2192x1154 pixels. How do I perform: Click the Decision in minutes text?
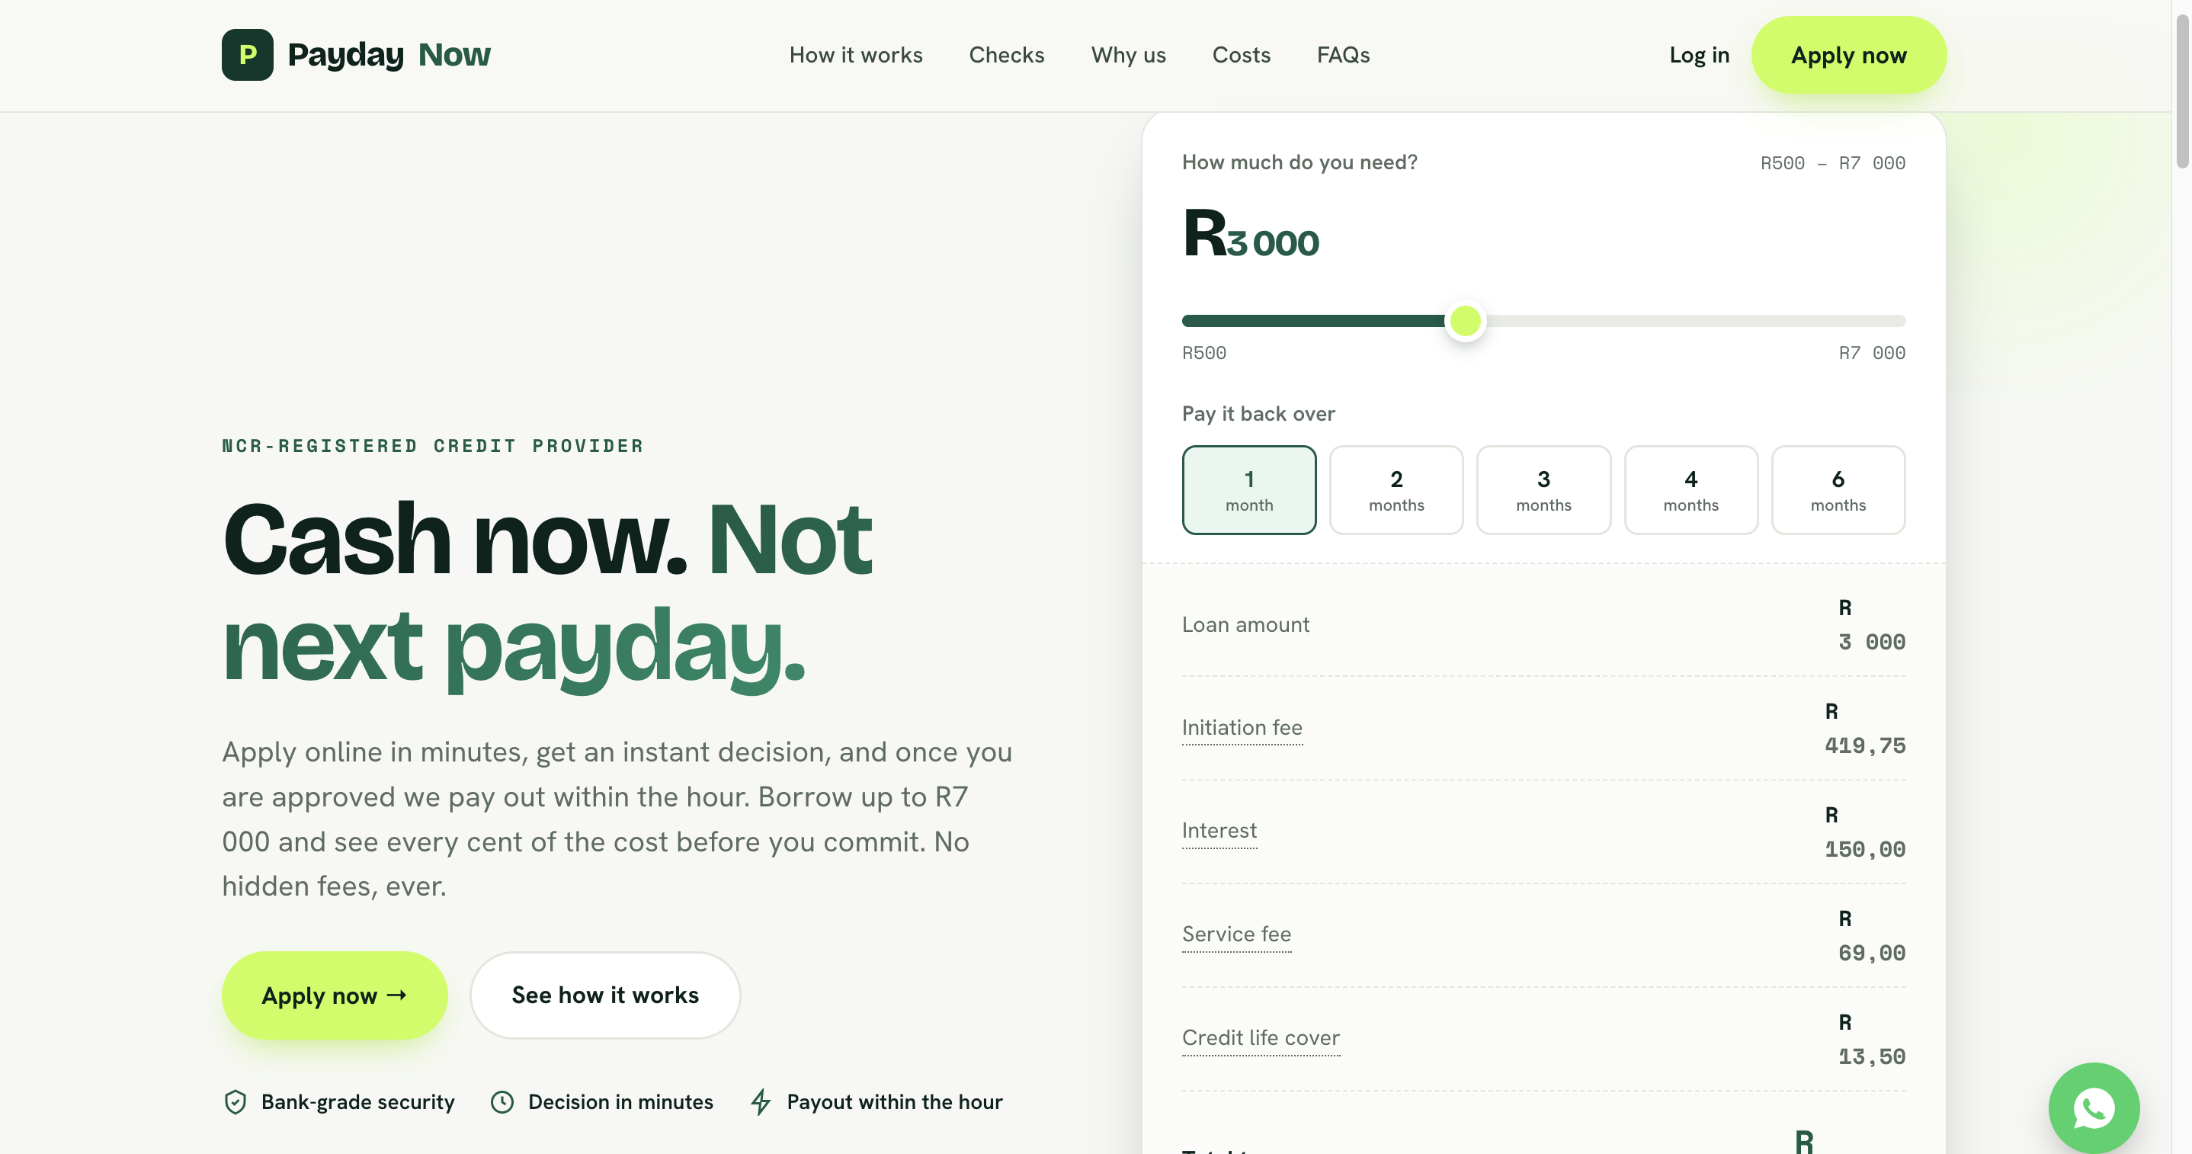620,1102
